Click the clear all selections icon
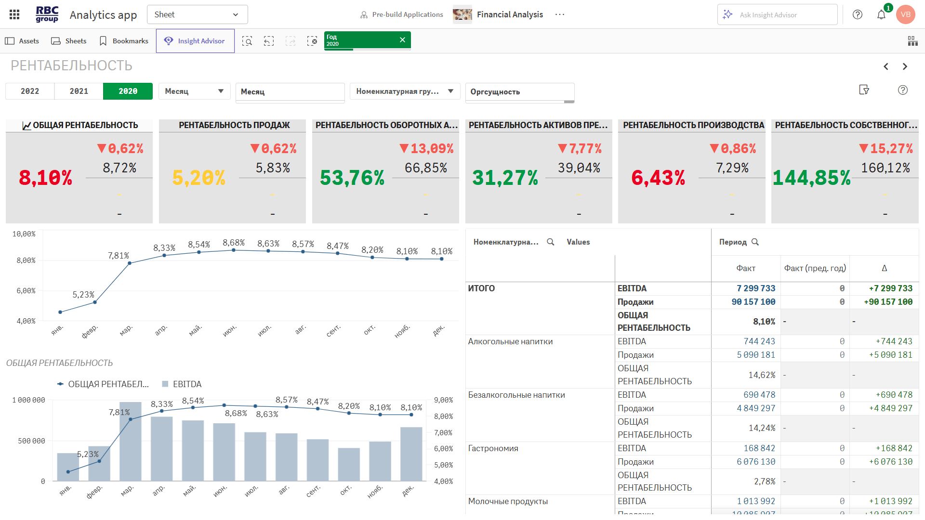The height and width of the screenshot is (520, 925). [x=312, y=41]
